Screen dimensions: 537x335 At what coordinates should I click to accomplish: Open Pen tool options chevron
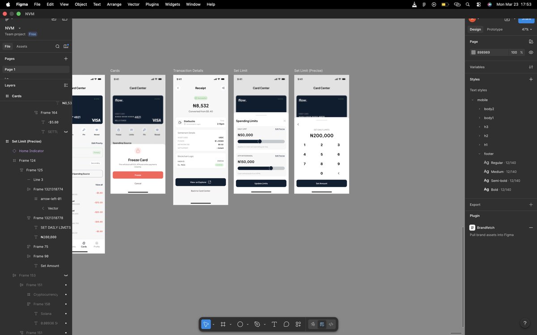tap(265, 324)
